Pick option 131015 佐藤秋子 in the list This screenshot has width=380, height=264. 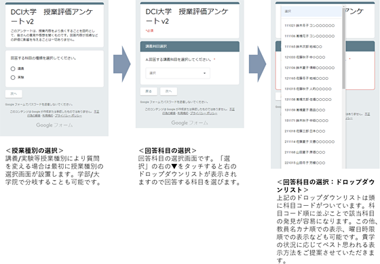[x=311, y=89]
